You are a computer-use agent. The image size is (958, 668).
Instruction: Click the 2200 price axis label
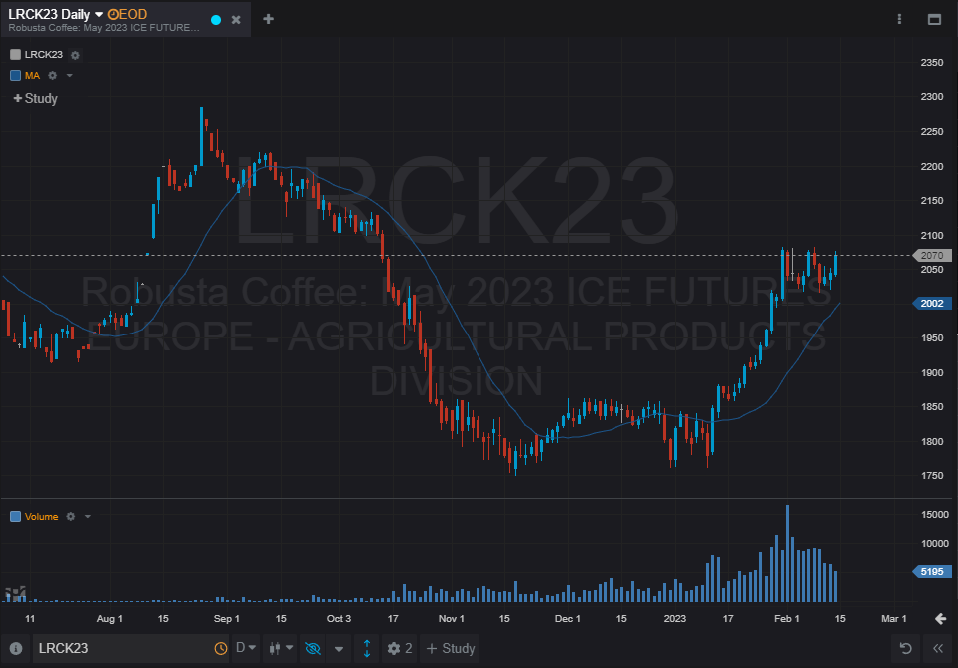point(932,166)
